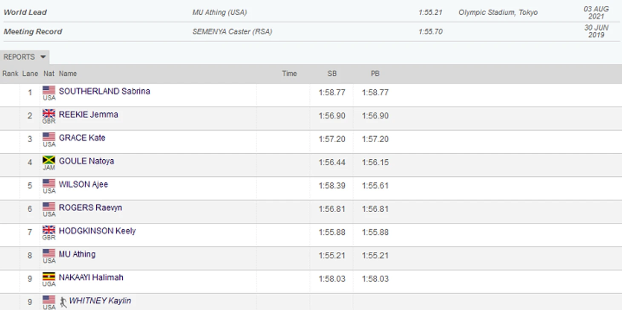Click the pacemaker runner icon beside WHITNEY Kaylin
This screenshot has width=622, height=310.
[63, 301]
